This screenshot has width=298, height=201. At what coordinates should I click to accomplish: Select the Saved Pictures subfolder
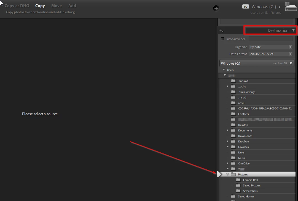click(252, 185)
